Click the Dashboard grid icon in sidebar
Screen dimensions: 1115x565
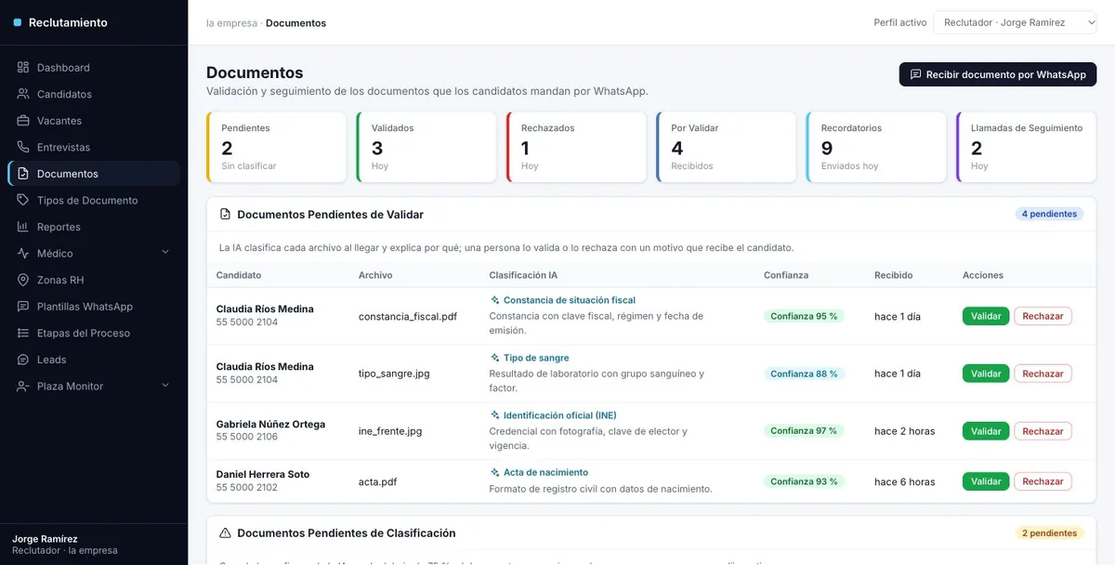pyautogui.click(x=23, y=68)
